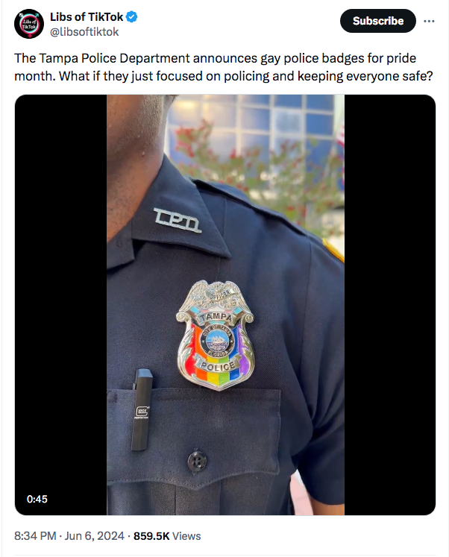Click the left black video letterbox area
This screenshot has height=557, width=449.
pos(60,305)
